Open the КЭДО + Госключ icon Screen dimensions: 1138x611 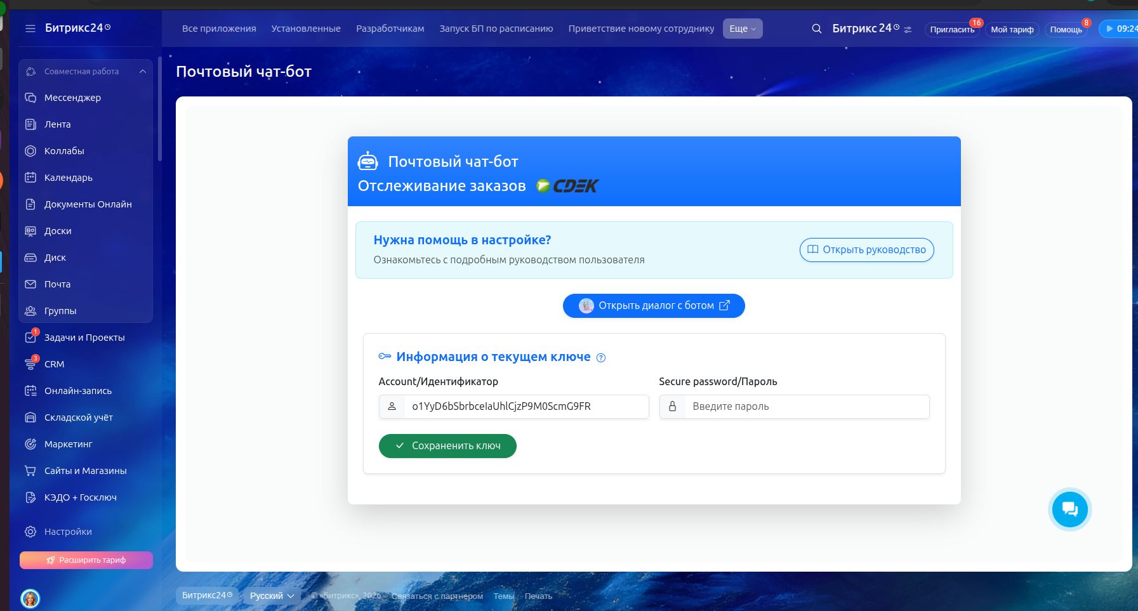pyautogui.click(x=30, y=497)
